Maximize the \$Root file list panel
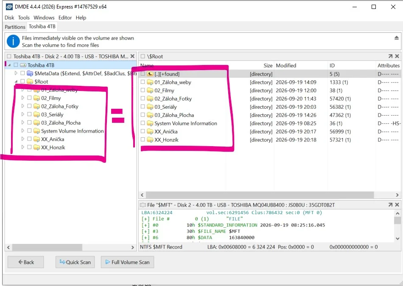This screenshot has width=403, height=286. [390, 56]
